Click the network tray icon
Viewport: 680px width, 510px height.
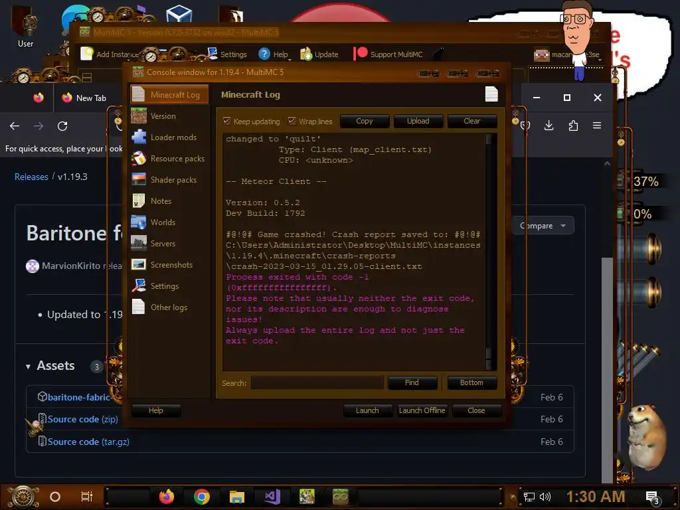(x=529, y=497)
